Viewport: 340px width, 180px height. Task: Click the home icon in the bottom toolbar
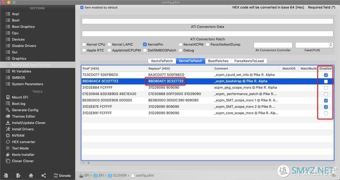[31, 175]
